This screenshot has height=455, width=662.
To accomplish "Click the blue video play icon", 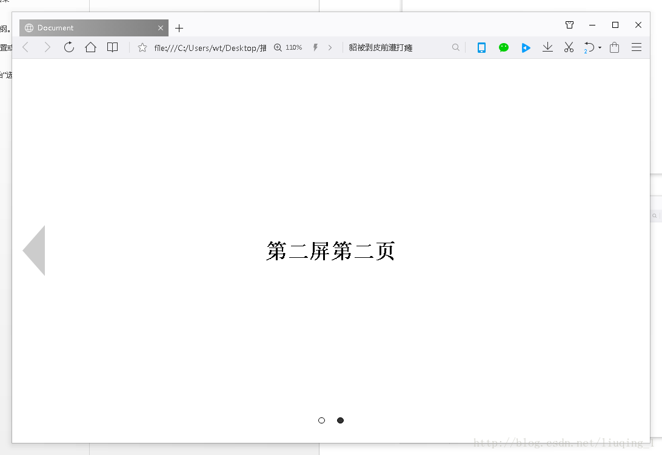I will point(526,48).
